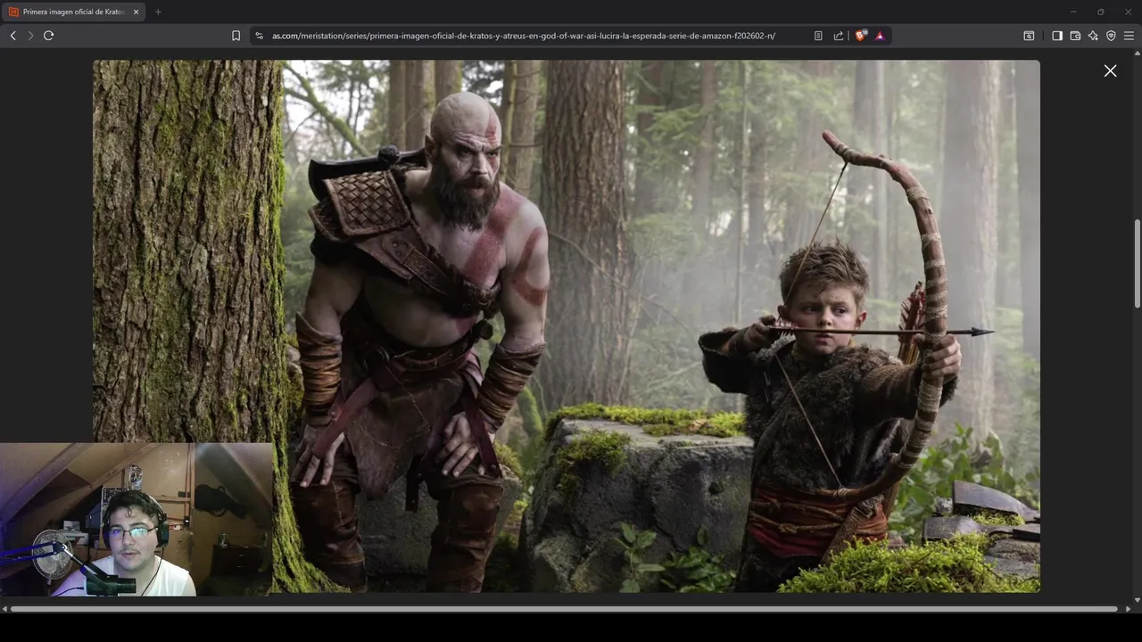
Task: Reload the current page
Action: coord(49,36)
